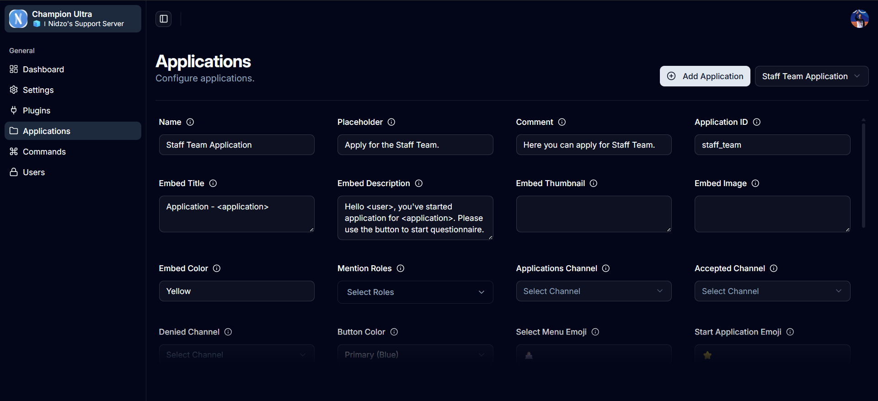878x401 pixels.
Task: Open the Staff Team Application selector dropdown
Action: [x=811, y=76]
